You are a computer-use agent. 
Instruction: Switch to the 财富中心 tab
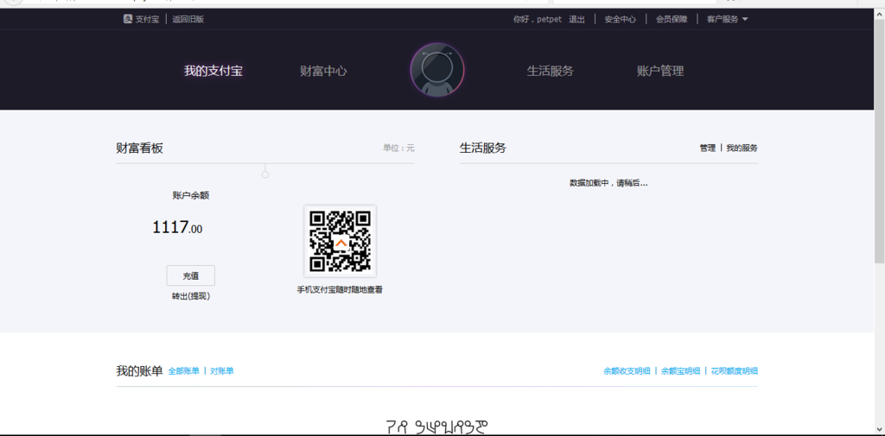(323, 71)
